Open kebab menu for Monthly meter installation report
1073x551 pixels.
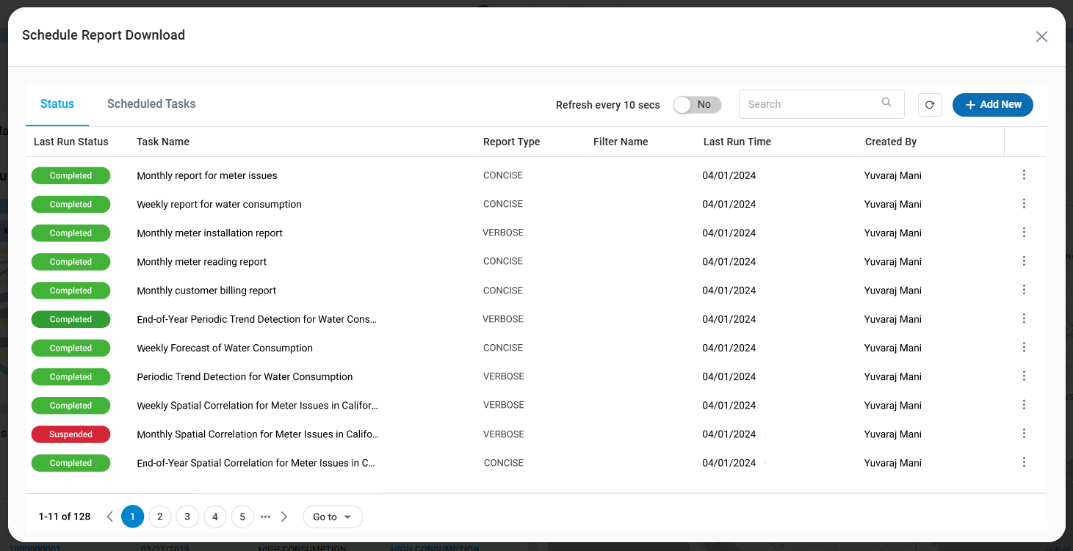[1024, 233]
